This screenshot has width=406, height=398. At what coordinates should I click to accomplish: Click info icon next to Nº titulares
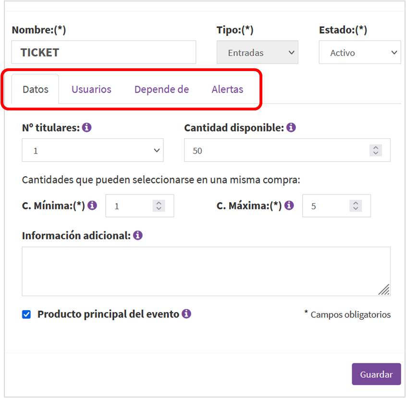pyautogui.click(x=87, y=128)
